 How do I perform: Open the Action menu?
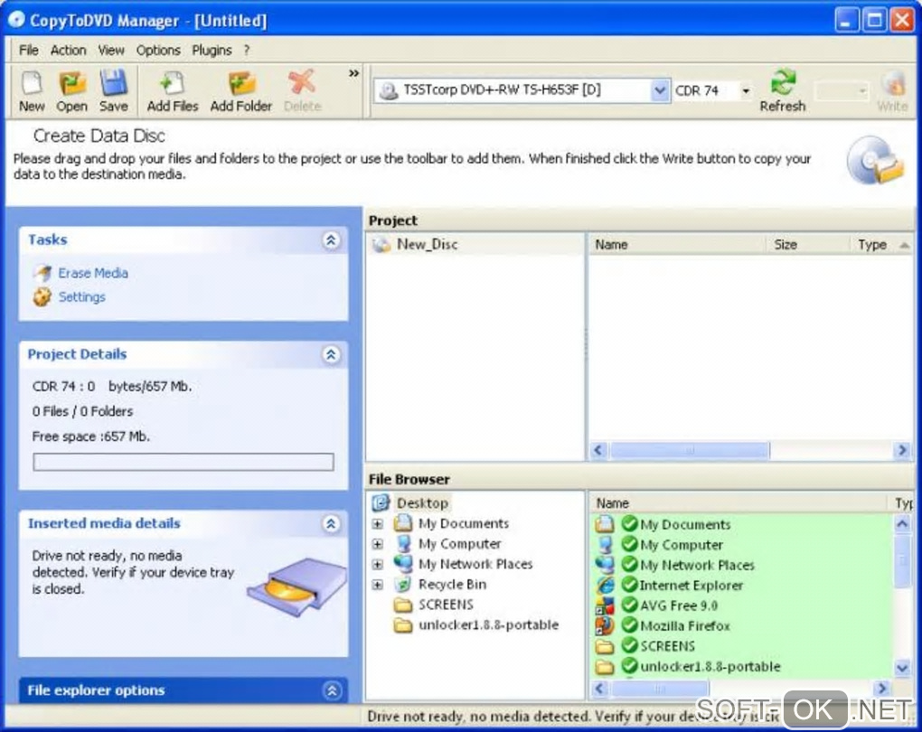point(68,50)
